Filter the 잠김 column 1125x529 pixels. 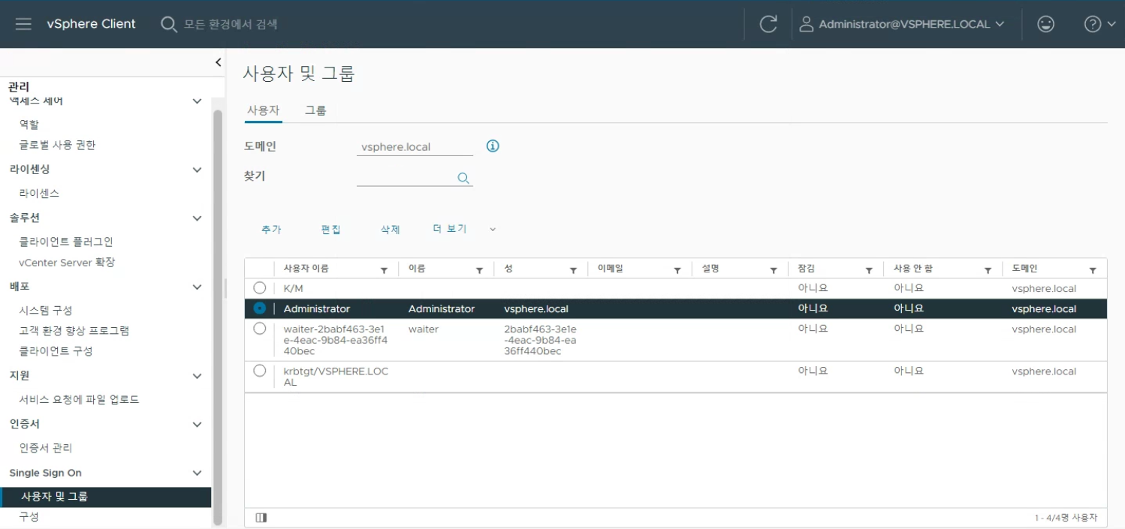coord(869,270)
